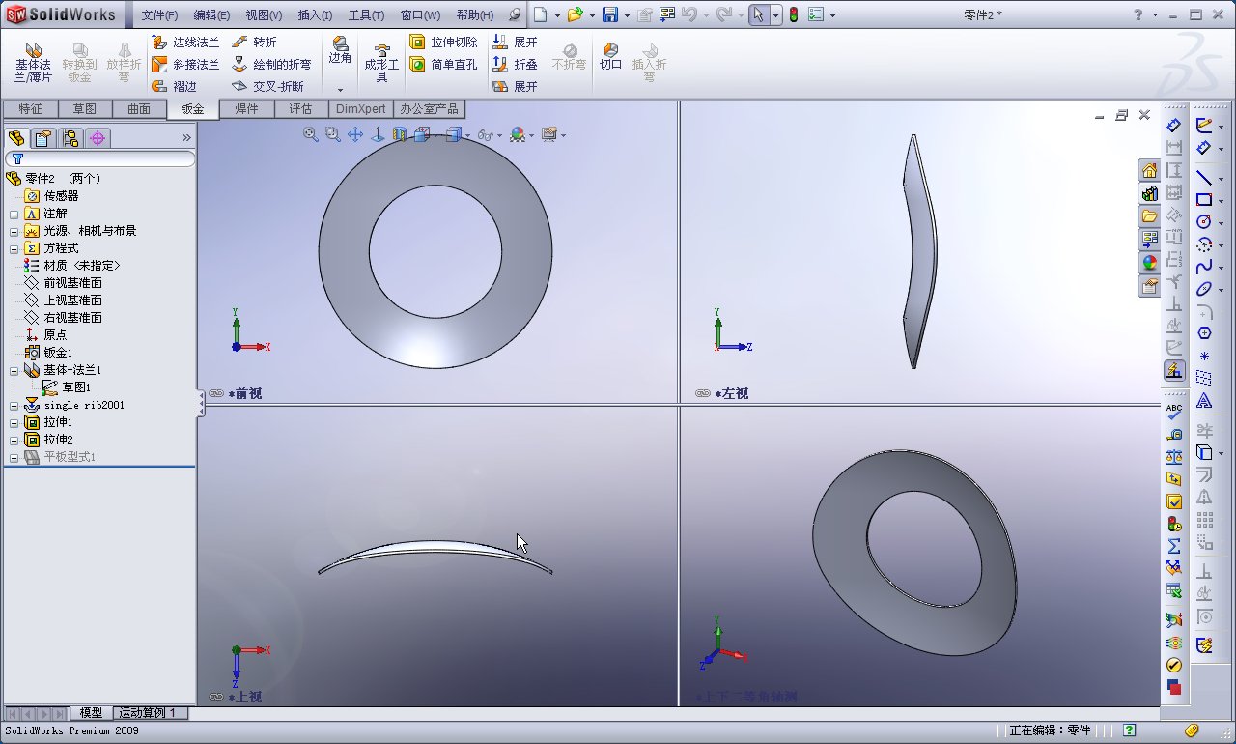Expand the 边角 corner dropdown arrow

pos(340,89)
